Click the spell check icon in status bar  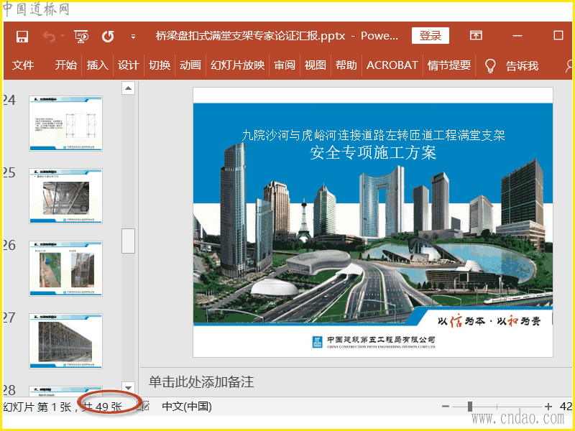click(144, 407)
